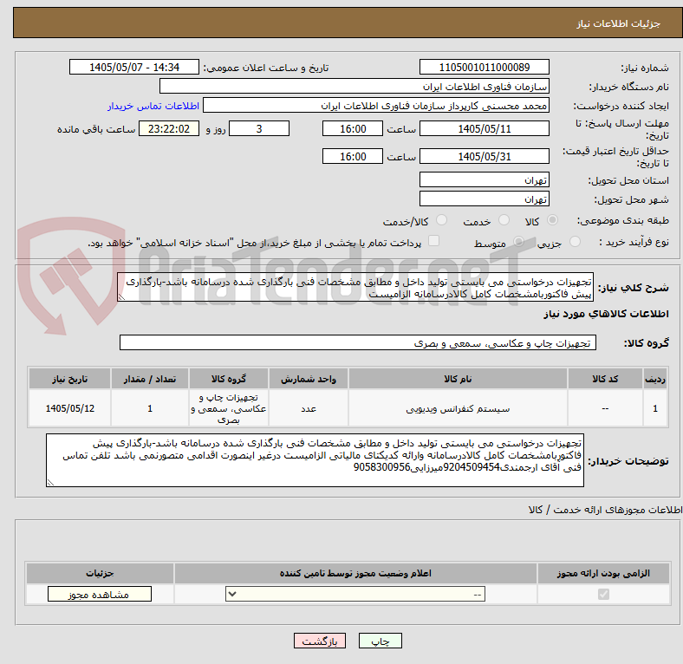
Task: Click the توضیحات خریدار text area
Action: coord(315,460)
